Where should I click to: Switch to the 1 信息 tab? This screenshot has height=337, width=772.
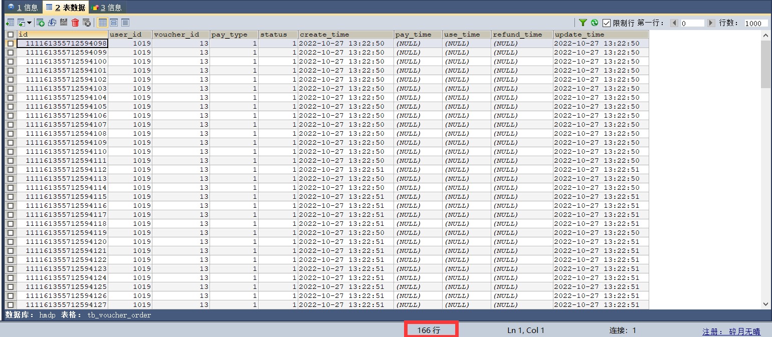pos(23,7)
